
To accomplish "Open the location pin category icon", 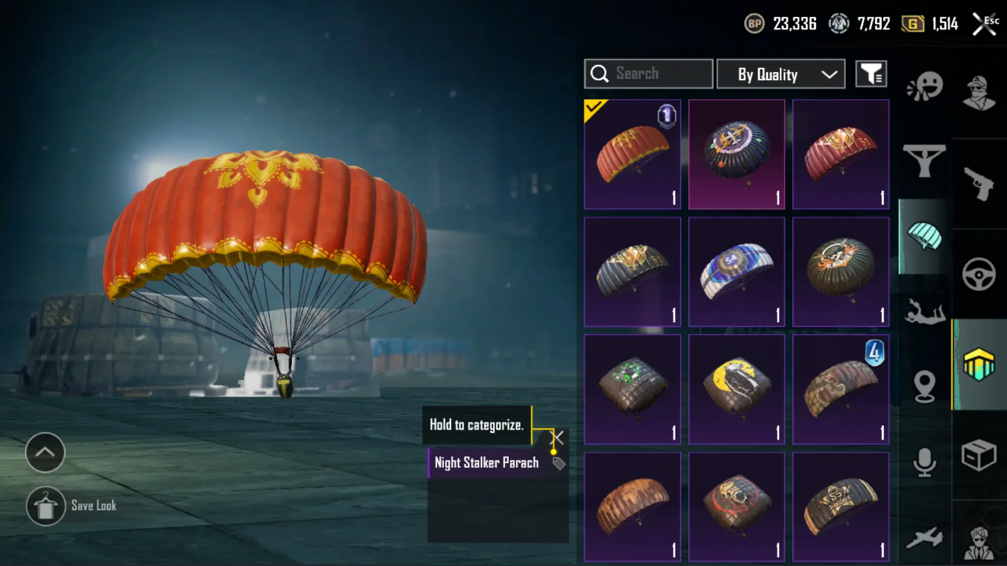I will 925,387.
